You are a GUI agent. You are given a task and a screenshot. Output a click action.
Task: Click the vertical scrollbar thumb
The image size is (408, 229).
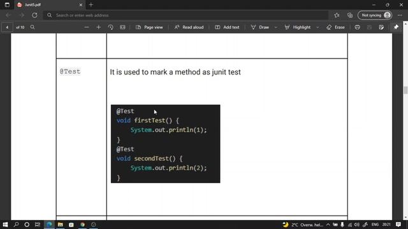405,90
